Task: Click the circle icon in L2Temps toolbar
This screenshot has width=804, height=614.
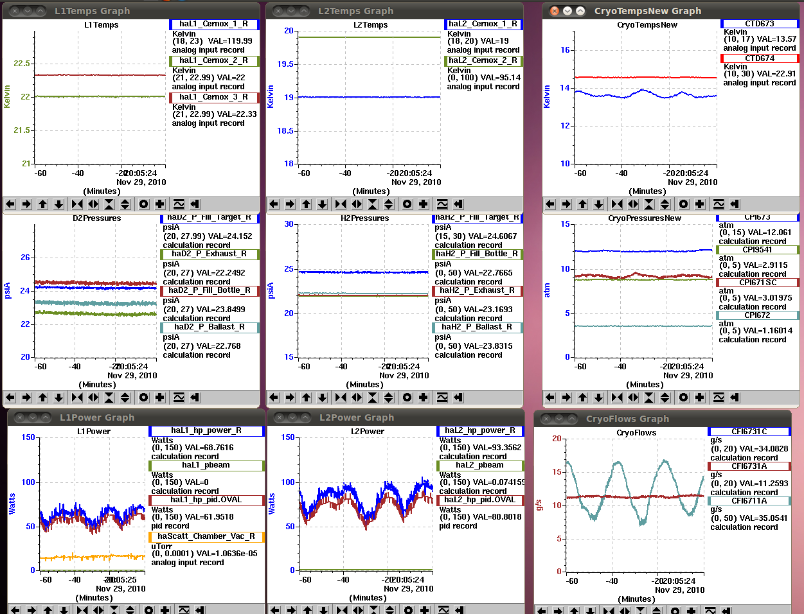Action: tap(407, 204)
